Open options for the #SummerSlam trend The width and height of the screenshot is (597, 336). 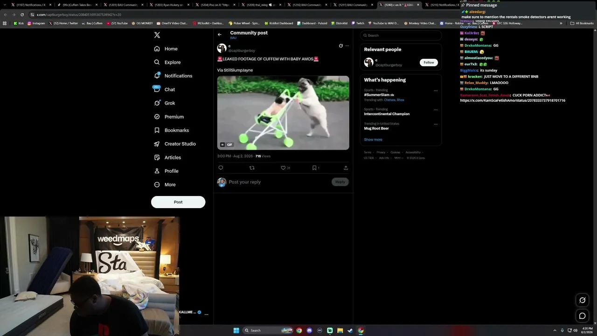(x=436, y=91)
